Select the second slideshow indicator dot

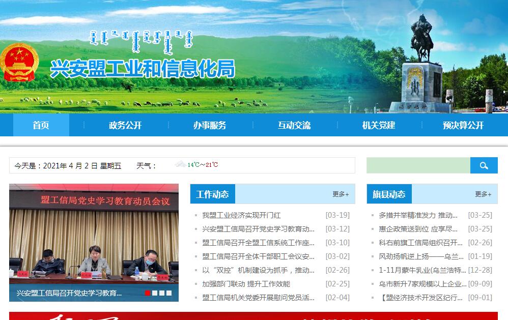tap(155, 293)
